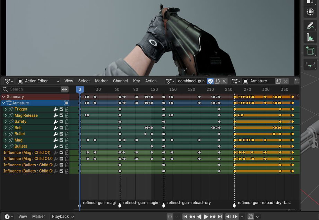Uncheck the Trigger channel checkbox

pos(61,109)
